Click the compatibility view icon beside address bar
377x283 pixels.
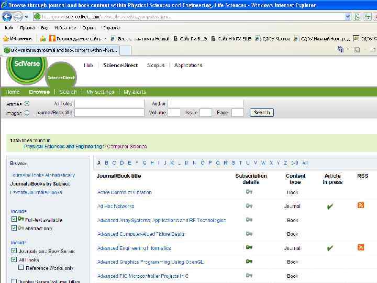(x=357, y=17)
